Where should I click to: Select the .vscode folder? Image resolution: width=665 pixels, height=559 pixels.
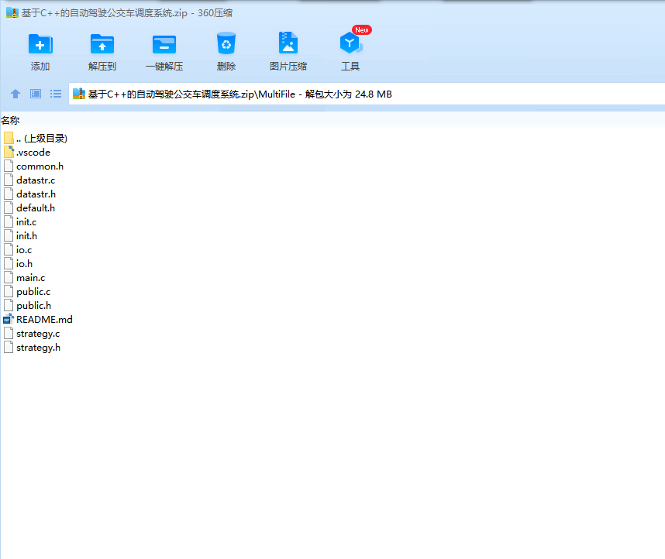tap(27, 153)
